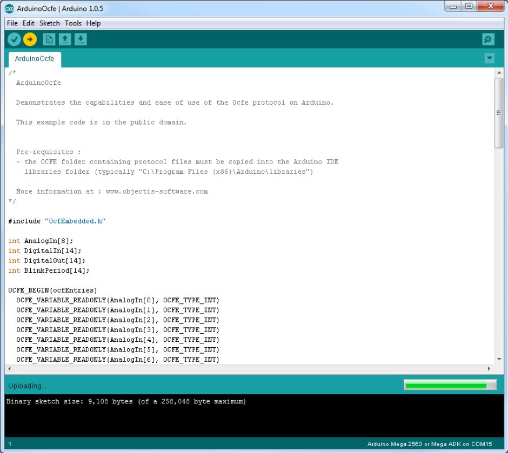Open the Help menu
Viewport: 508px width, 453px height.
tap(93, 23)
